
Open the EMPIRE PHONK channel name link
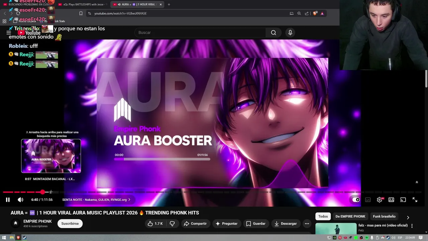point(37,221)
